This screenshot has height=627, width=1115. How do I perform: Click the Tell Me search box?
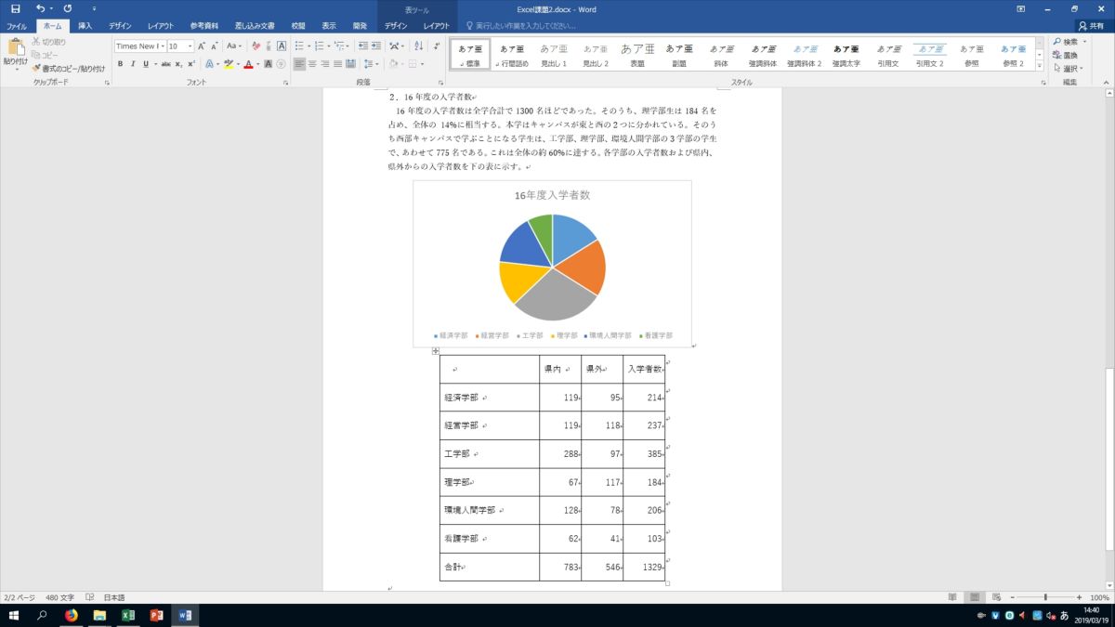520,26
